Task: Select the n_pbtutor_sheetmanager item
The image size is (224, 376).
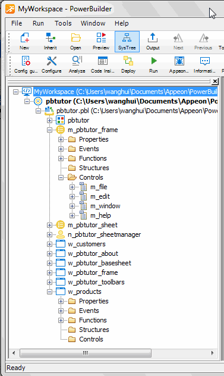Action: 104,234
